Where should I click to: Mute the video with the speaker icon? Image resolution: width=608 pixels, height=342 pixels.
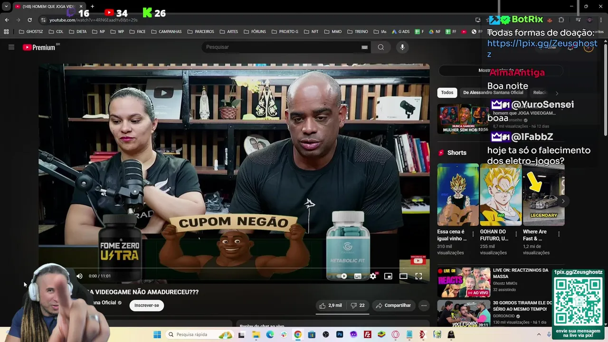(x=79, y=276)
